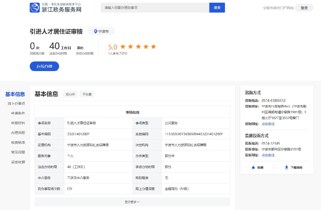
Task: Start the 在线办理 online application
Action: [44, 66]
